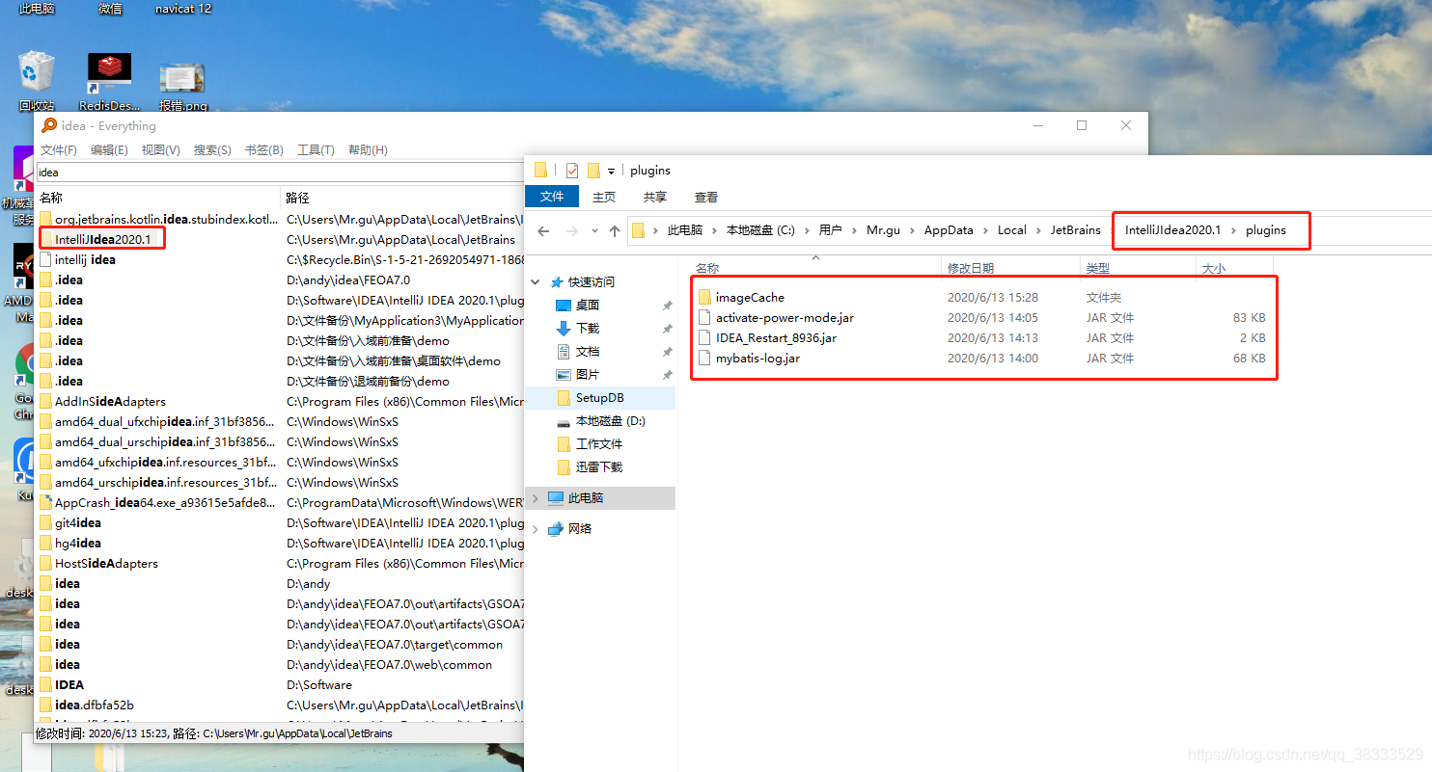This screenshot has height=772, width=1432.
Task: Click the Explorer Back arrow button
Action: tap(543, 231)
